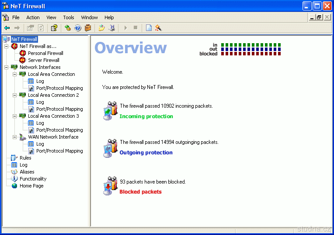Click the save disk toolbar icon
334x235 pixels.
click(112, 28)
